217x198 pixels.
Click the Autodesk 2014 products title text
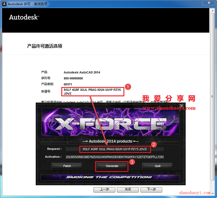(110, 141)
